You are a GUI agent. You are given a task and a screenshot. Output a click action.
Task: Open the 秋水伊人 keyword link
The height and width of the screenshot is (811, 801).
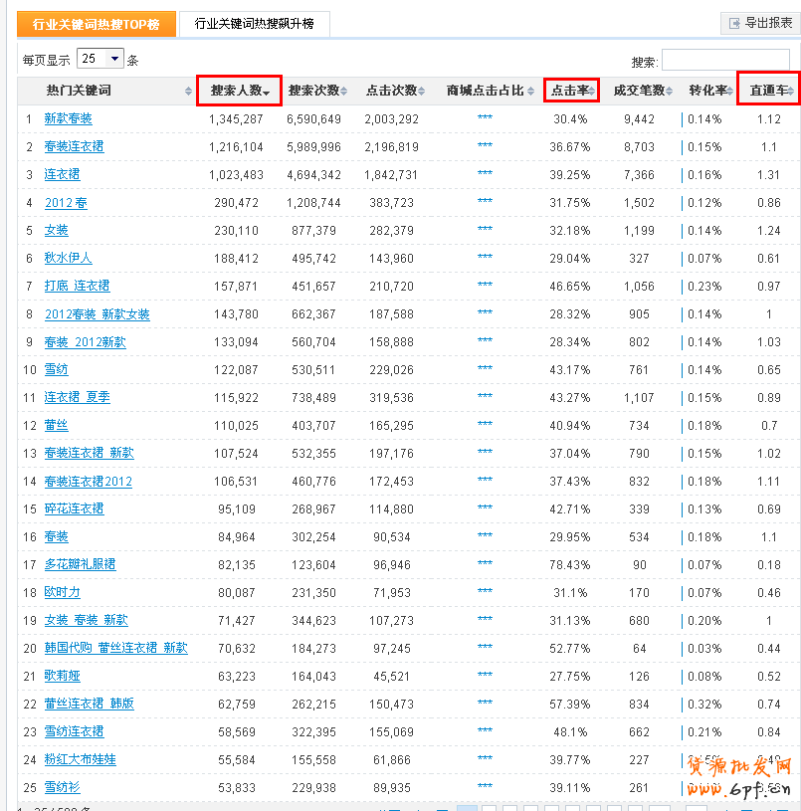point(69,258)
